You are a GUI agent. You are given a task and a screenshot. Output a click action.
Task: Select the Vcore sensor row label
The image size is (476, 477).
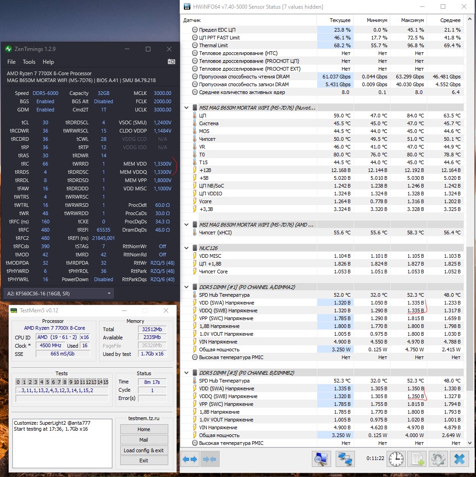pyautogui.click(x=205, y=201)
